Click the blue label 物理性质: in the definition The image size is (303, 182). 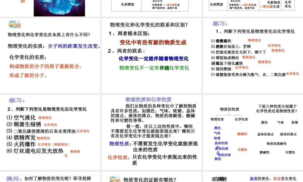(x=120, y=144)
